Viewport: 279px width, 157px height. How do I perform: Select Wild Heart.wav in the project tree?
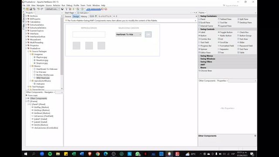[x=43, y=78]
